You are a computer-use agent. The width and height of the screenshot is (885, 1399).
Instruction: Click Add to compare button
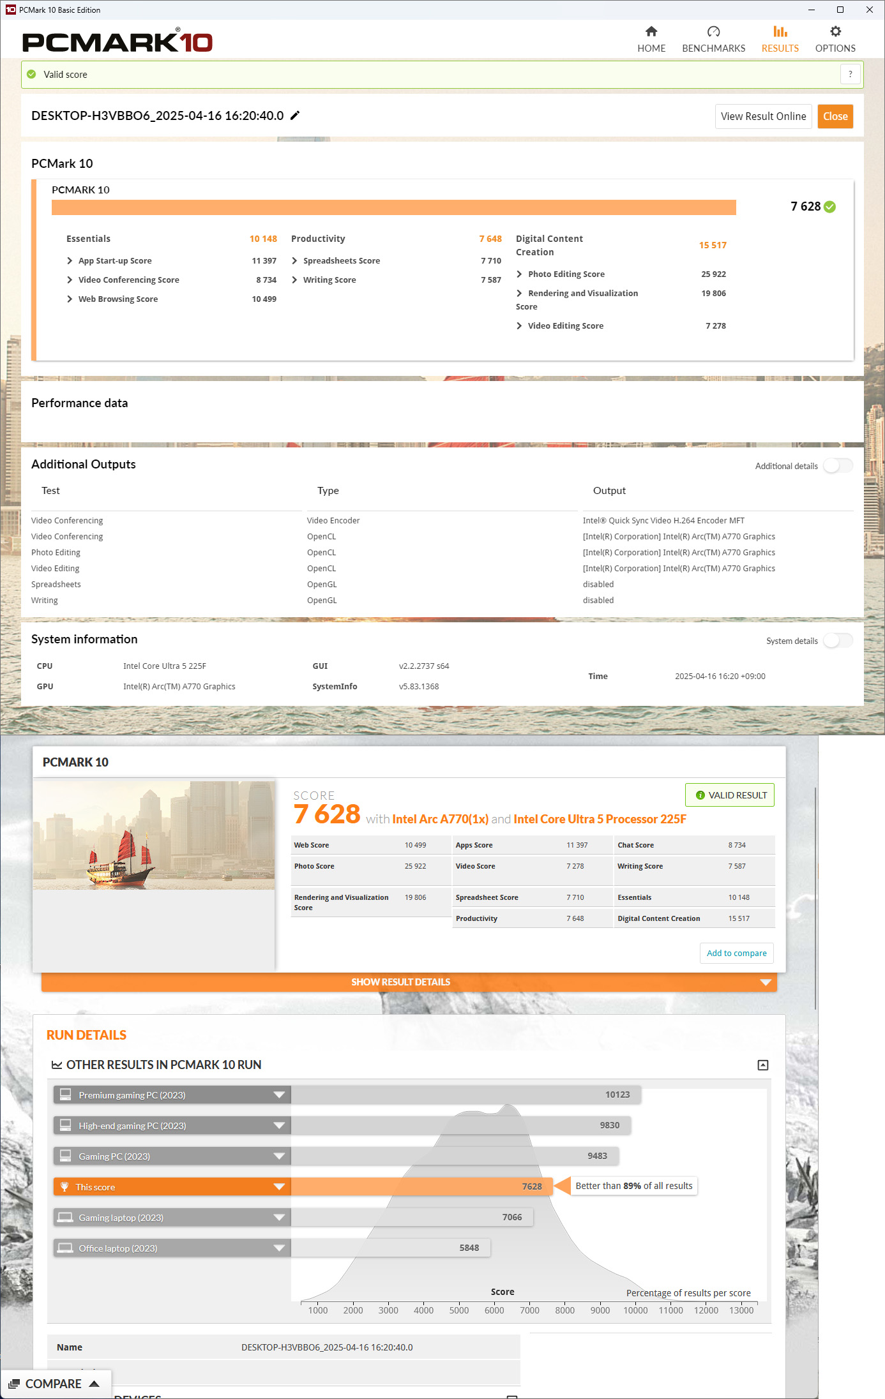click(736, 953)
